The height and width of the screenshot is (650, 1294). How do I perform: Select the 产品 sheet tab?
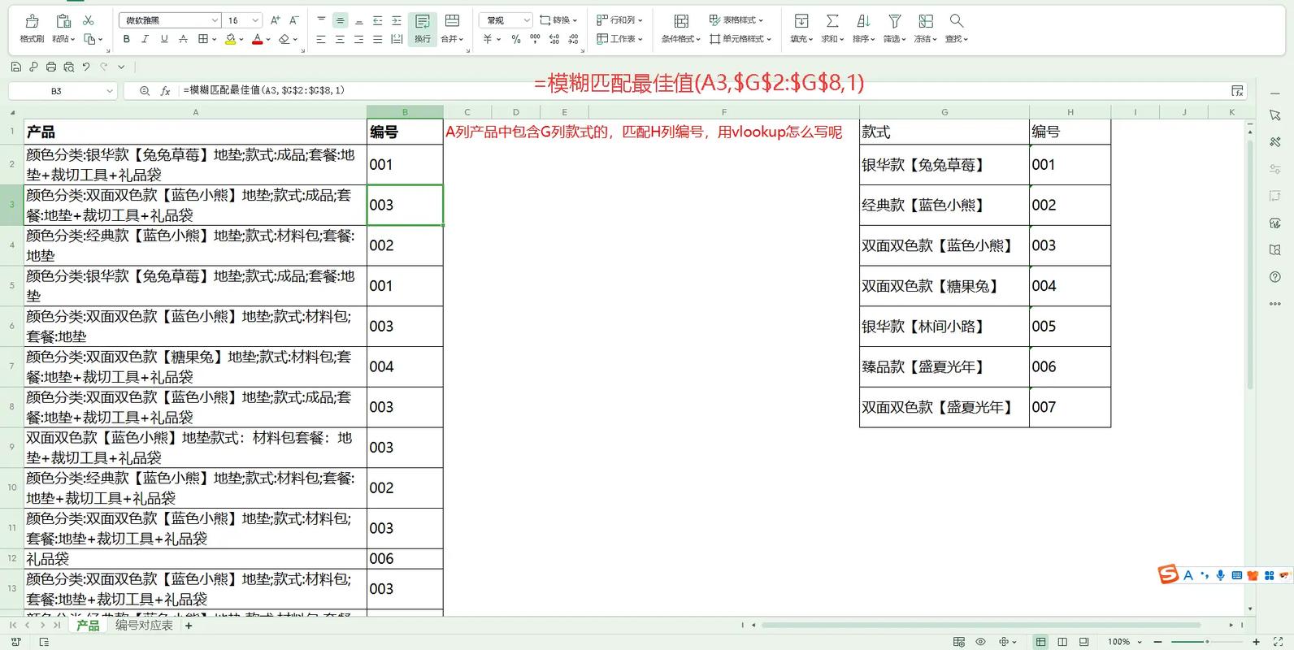(x=88, y=626)
